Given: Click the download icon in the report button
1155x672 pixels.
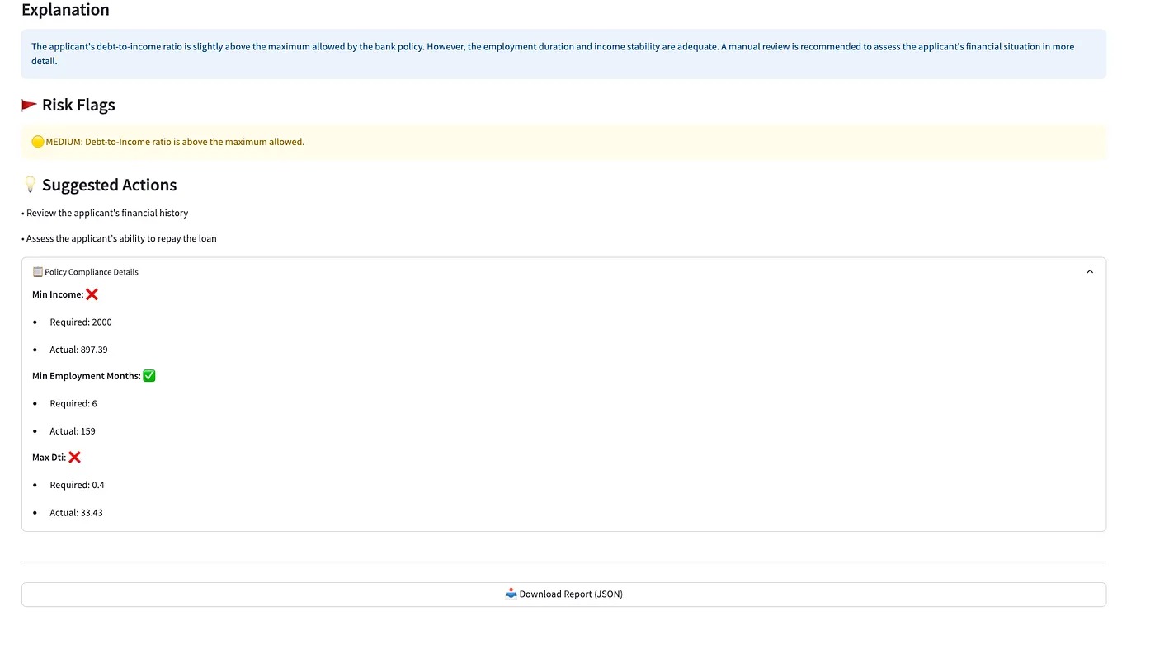Looking at the screenshot, I should click(511, 594).
